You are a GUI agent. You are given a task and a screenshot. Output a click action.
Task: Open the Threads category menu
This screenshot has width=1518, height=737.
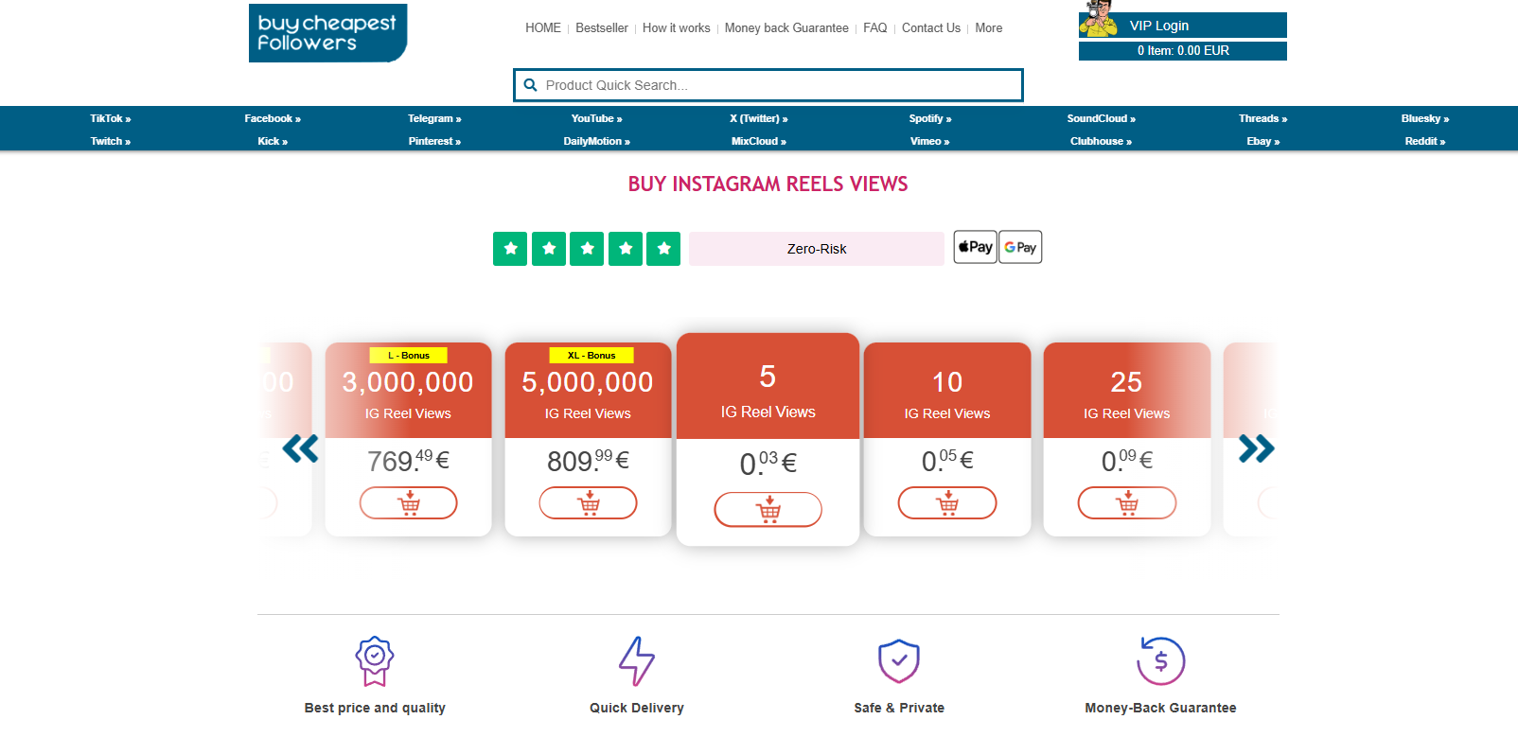pos(1263,118)
